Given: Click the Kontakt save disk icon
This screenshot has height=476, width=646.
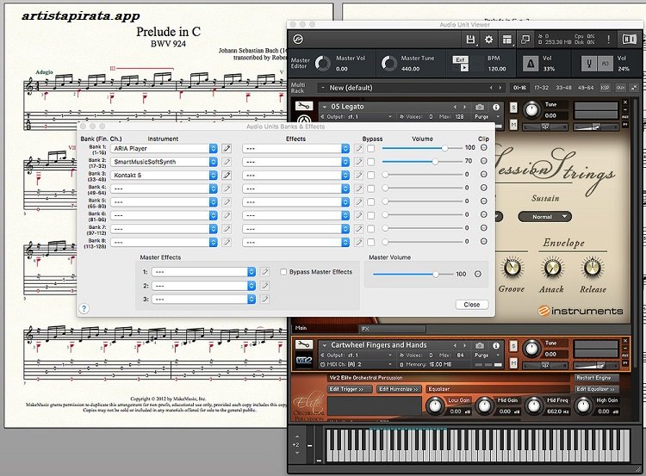Looking at the screenshot, I should (471, 40).
